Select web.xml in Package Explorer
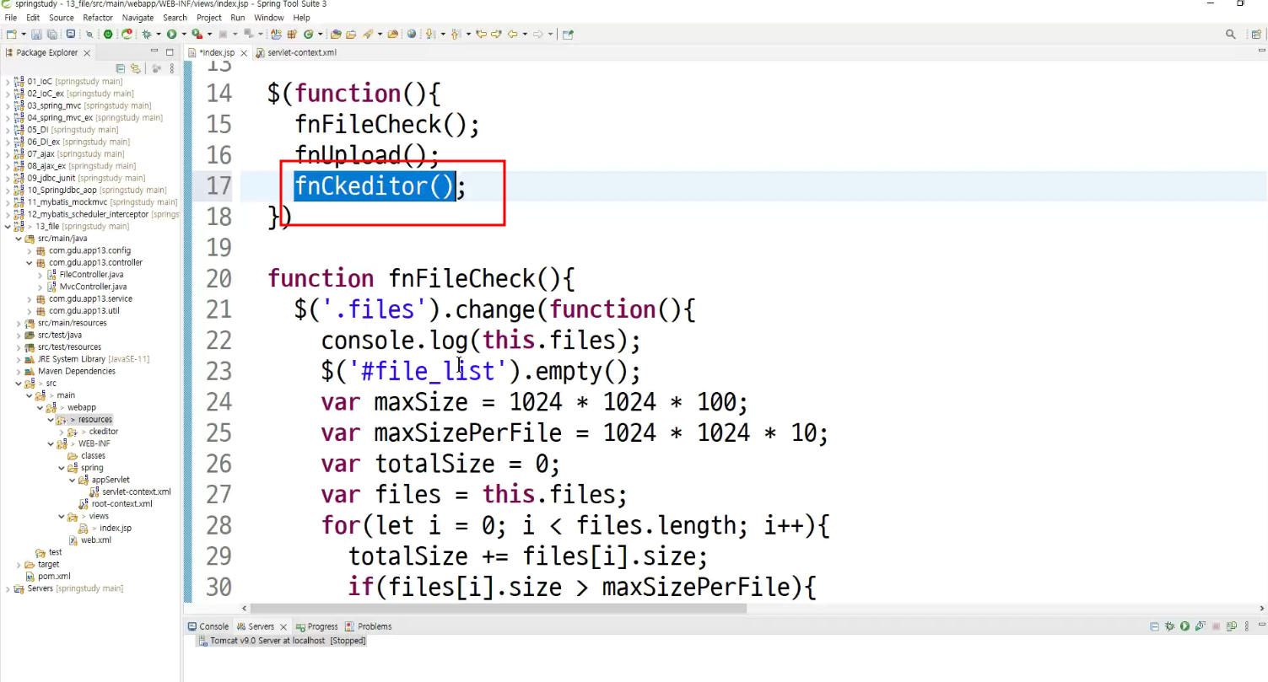1268x682 pixels. click(96, 540)
